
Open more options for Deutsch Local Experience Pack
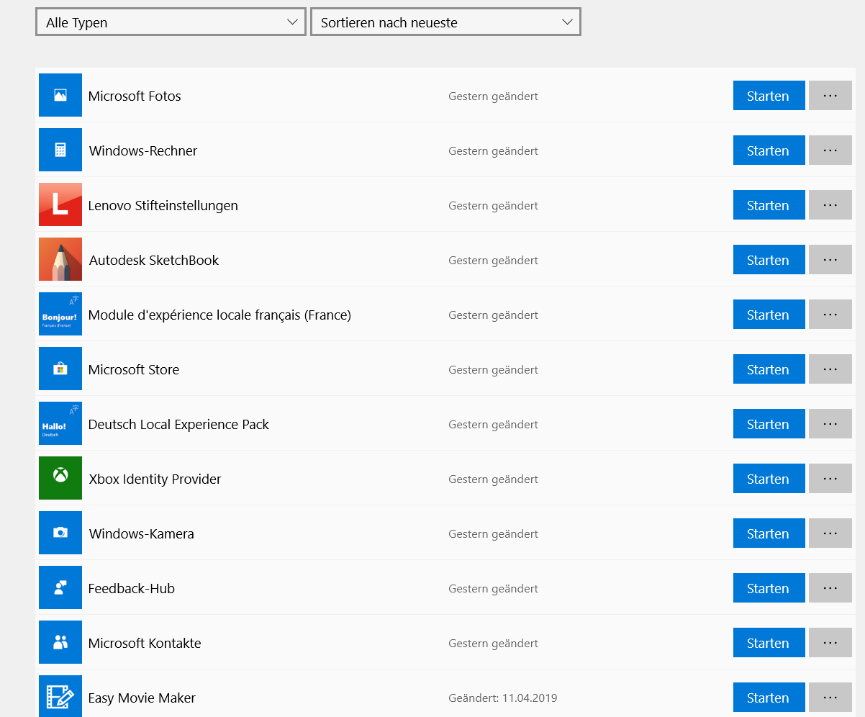click(x=830, y=424)
